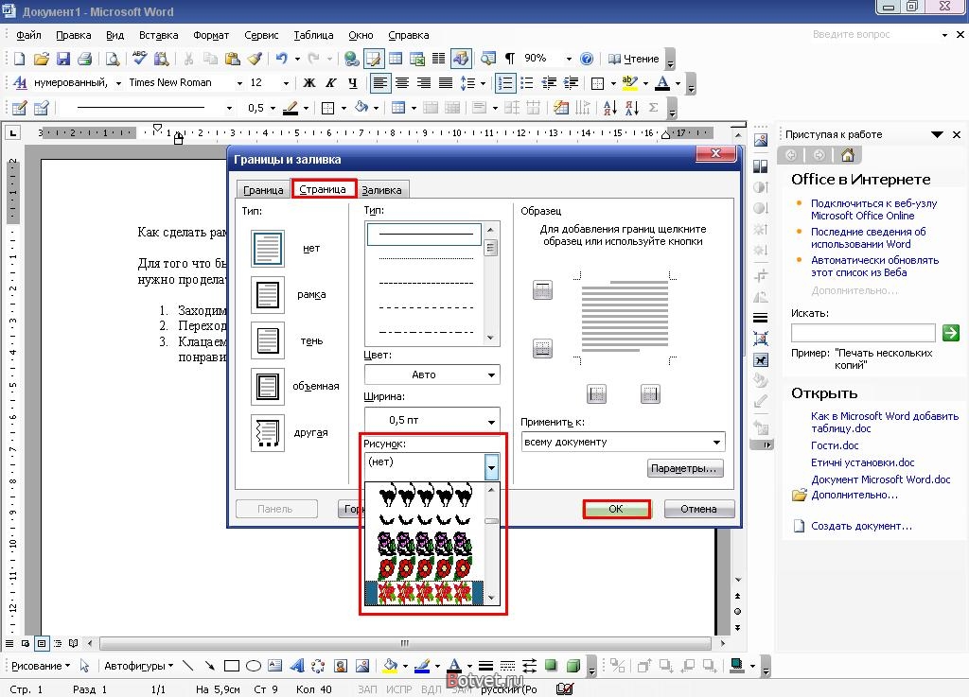Screen dimensions: 969x697
Task: Click the Insert Table icon
Action: [x=396, y=59]
